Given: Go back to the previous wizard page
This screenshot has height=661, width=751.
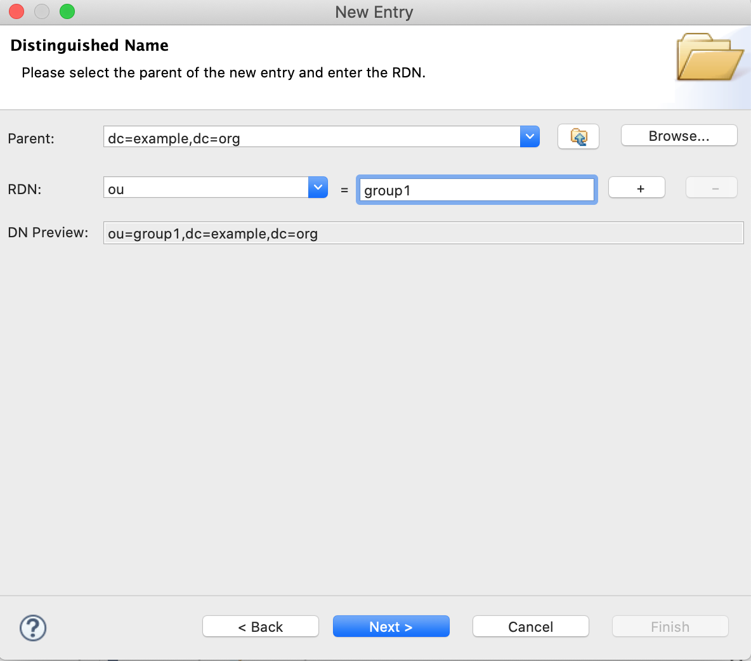Looking at the screenshot, I should [260, 626].
